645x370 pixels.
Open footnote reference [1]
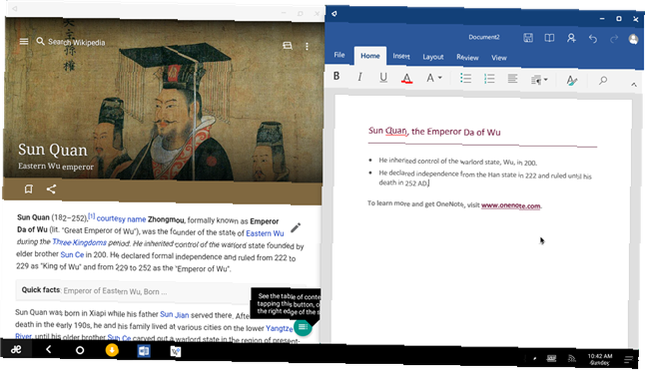(92, 216)
